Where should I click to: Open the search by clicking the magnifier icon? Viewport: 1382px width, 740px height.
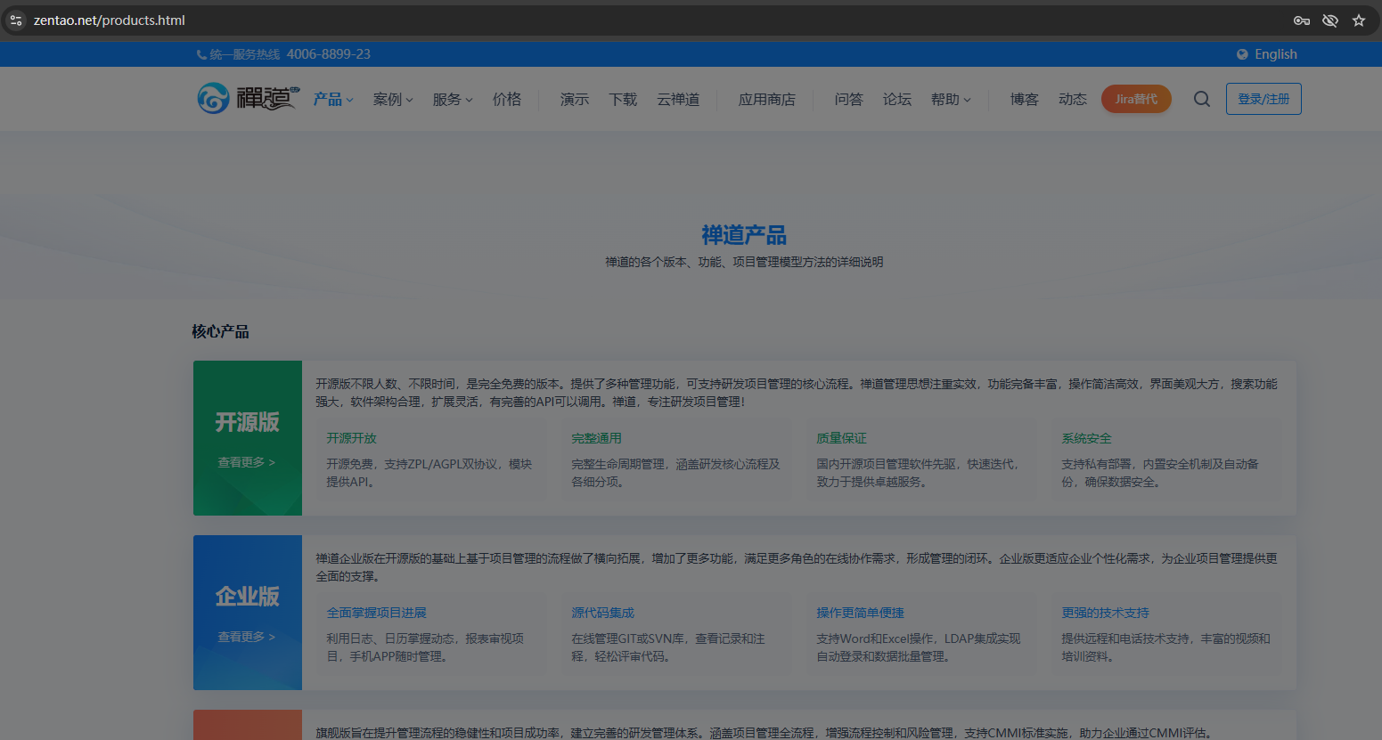pyautogui.click(x=1201, y=99)
